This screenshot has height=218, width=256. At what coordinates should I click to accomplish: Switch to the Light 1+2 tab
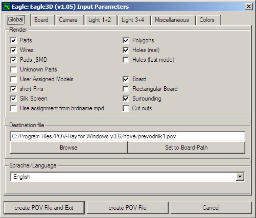coord(100,20)
